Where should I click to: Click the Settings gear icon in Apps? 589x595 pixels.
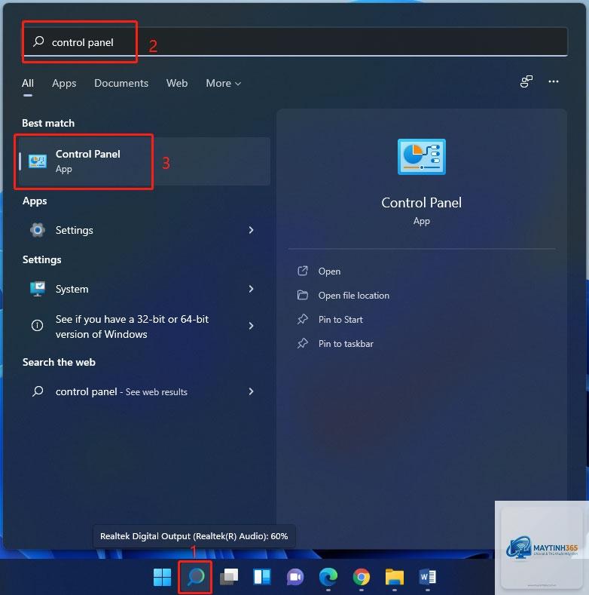tap(38, 230)
